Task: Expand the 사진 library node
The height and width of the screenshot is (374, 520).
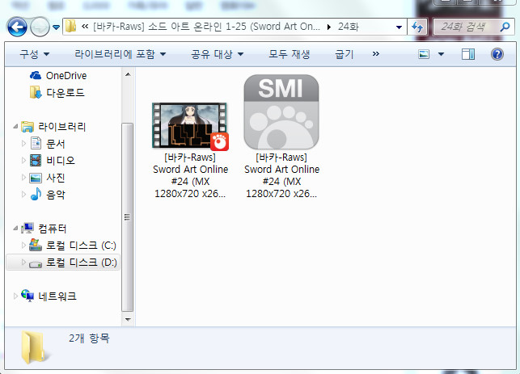Action: 23,178
